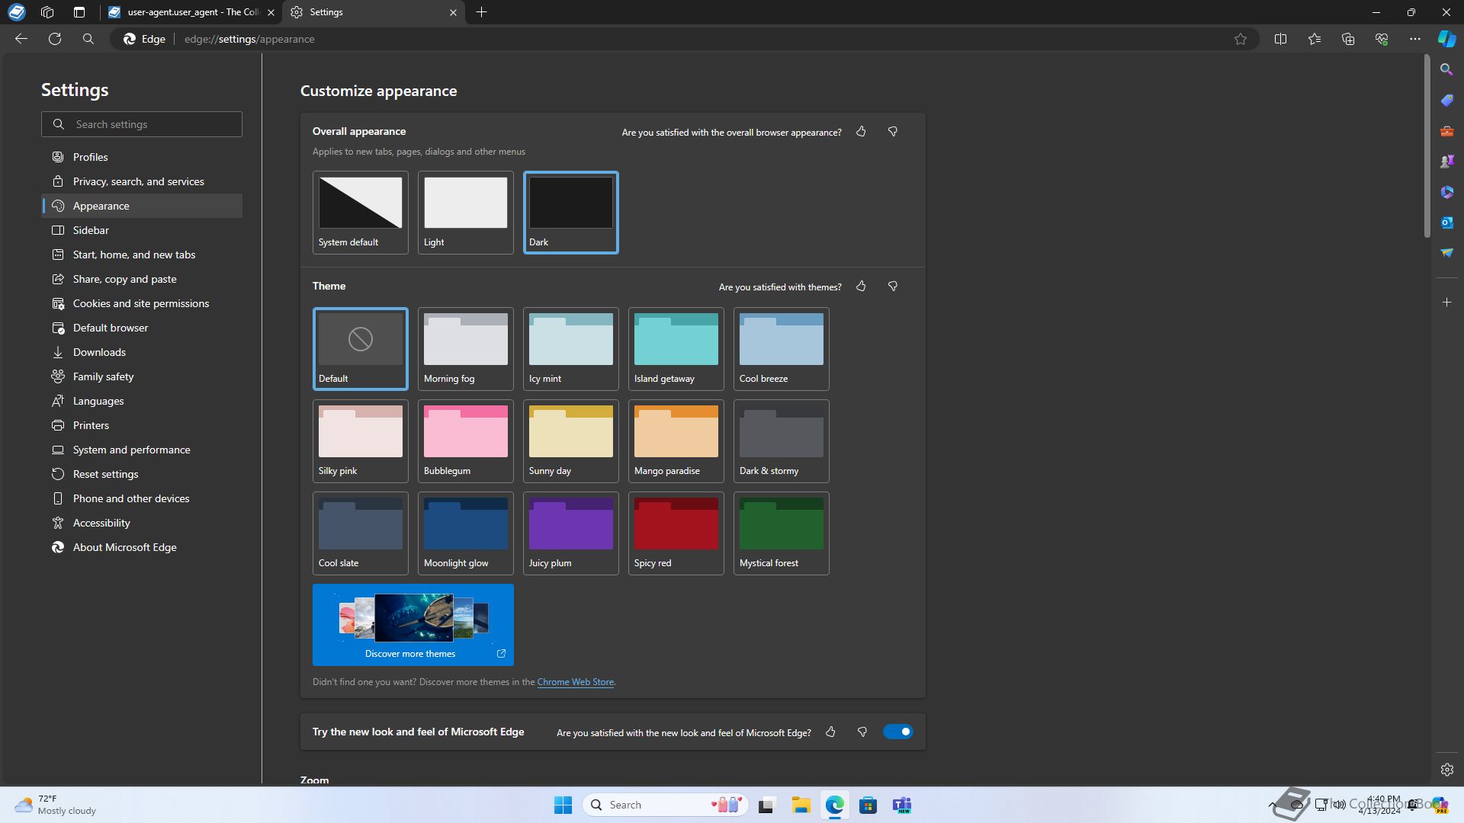1464x823 pixels.
Task: Give thumbs up for new look and feel
Action: pyautogui.click(x=830, y=732)
